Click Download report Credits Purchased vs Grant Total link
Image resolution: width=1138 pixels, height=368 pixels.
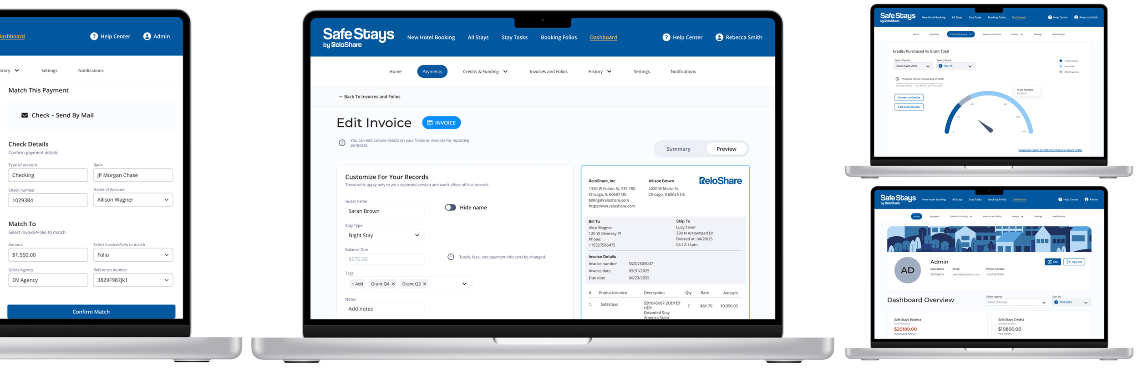pos(1050,150)
